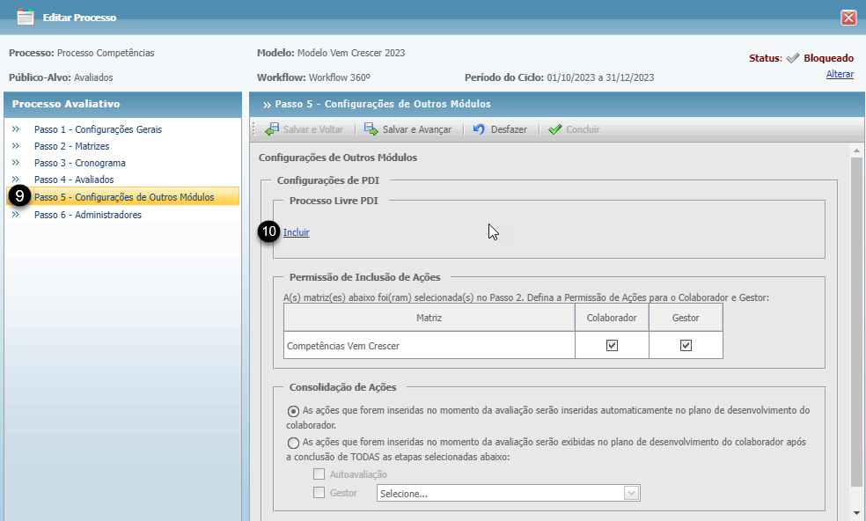Click the chevron icon beside Passo 3
The image size is (866, 521).
[16, 163]
